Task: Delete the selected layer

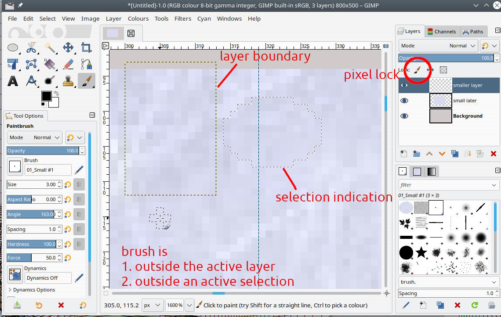Action: click(x=494, y=154)
